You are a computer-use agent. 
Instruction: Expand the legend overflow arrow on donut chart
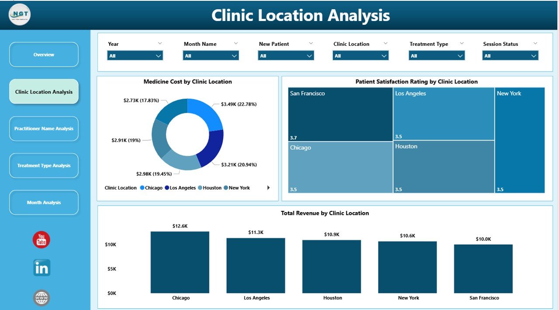tap(269, 187)
